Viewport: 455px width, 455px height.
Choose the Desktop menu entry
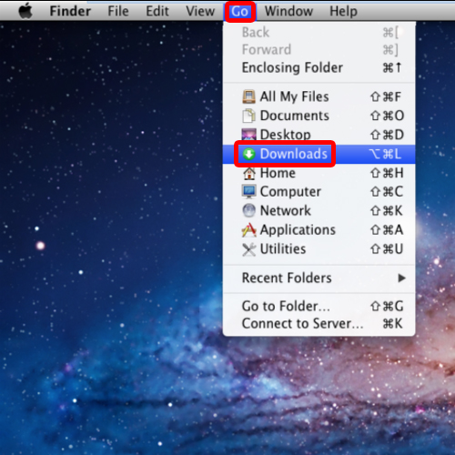coord(319,135)
